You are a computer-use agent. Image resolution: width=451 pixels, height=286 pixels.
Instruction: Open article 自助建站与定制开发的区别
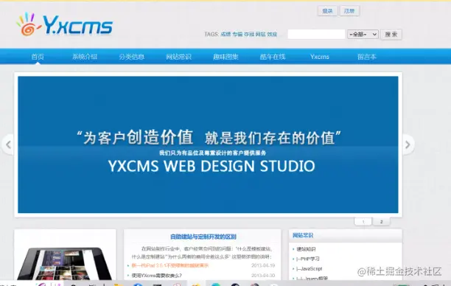click(203, 237)
